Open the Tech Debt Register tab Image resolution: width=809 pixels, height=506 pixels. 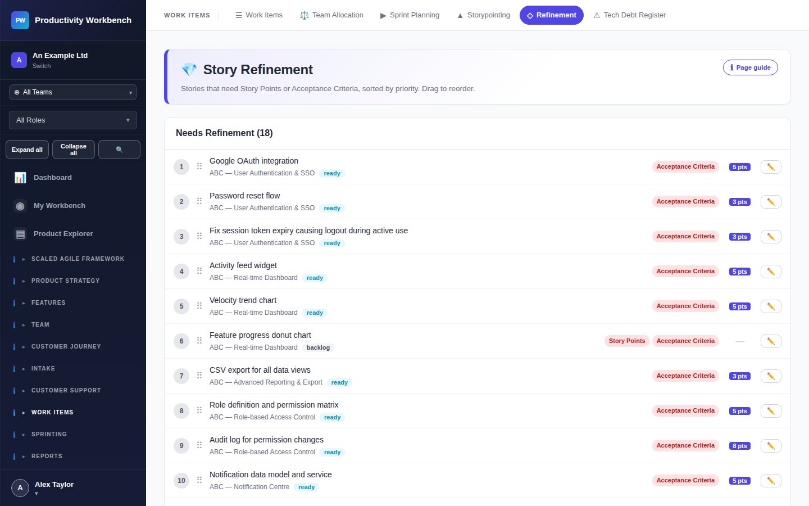click(x=630, y=15)
